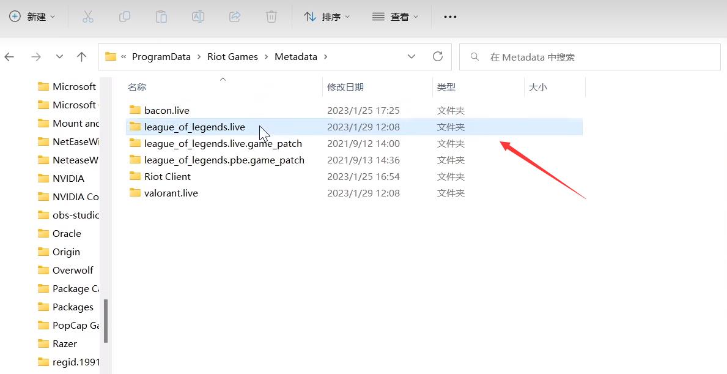Open the recent locations chevron

pos(59,56)
